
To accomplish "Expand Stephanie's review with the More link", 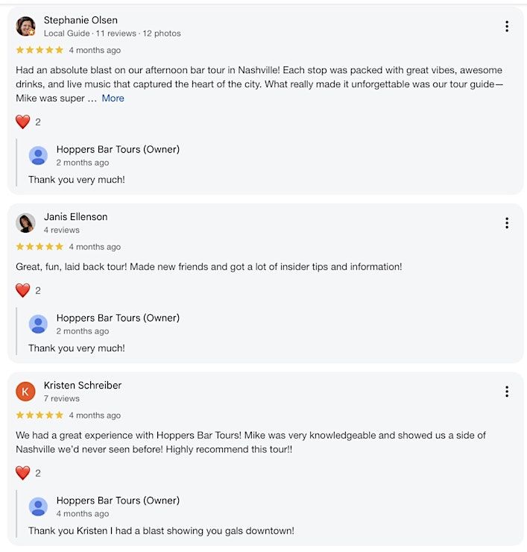I will coord(113,98).
